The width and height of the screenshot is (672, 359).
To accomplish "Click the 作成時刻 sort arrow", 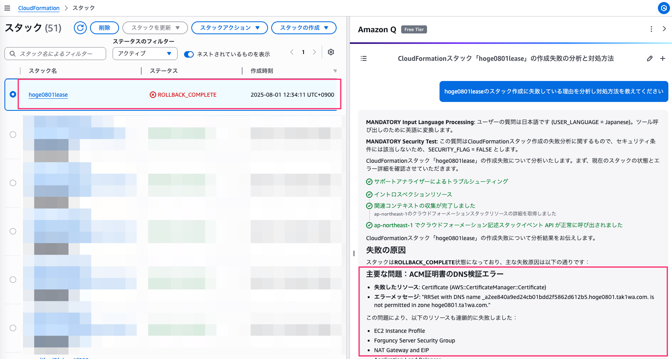I will tap(335, 71).
